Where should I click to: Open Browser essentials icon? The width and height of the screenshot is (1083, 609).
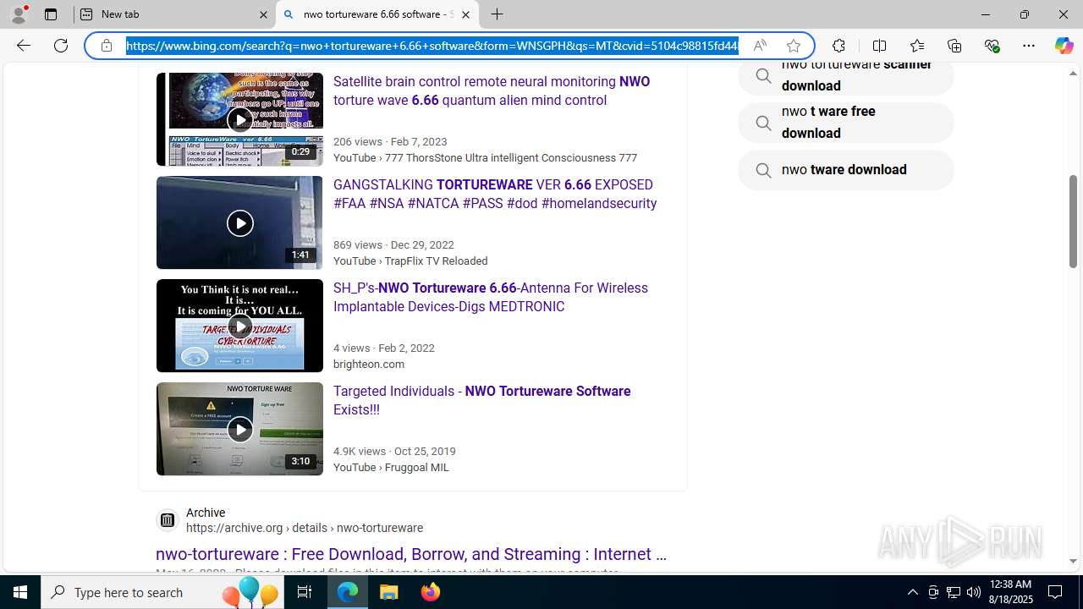click(x=992, y=46)
